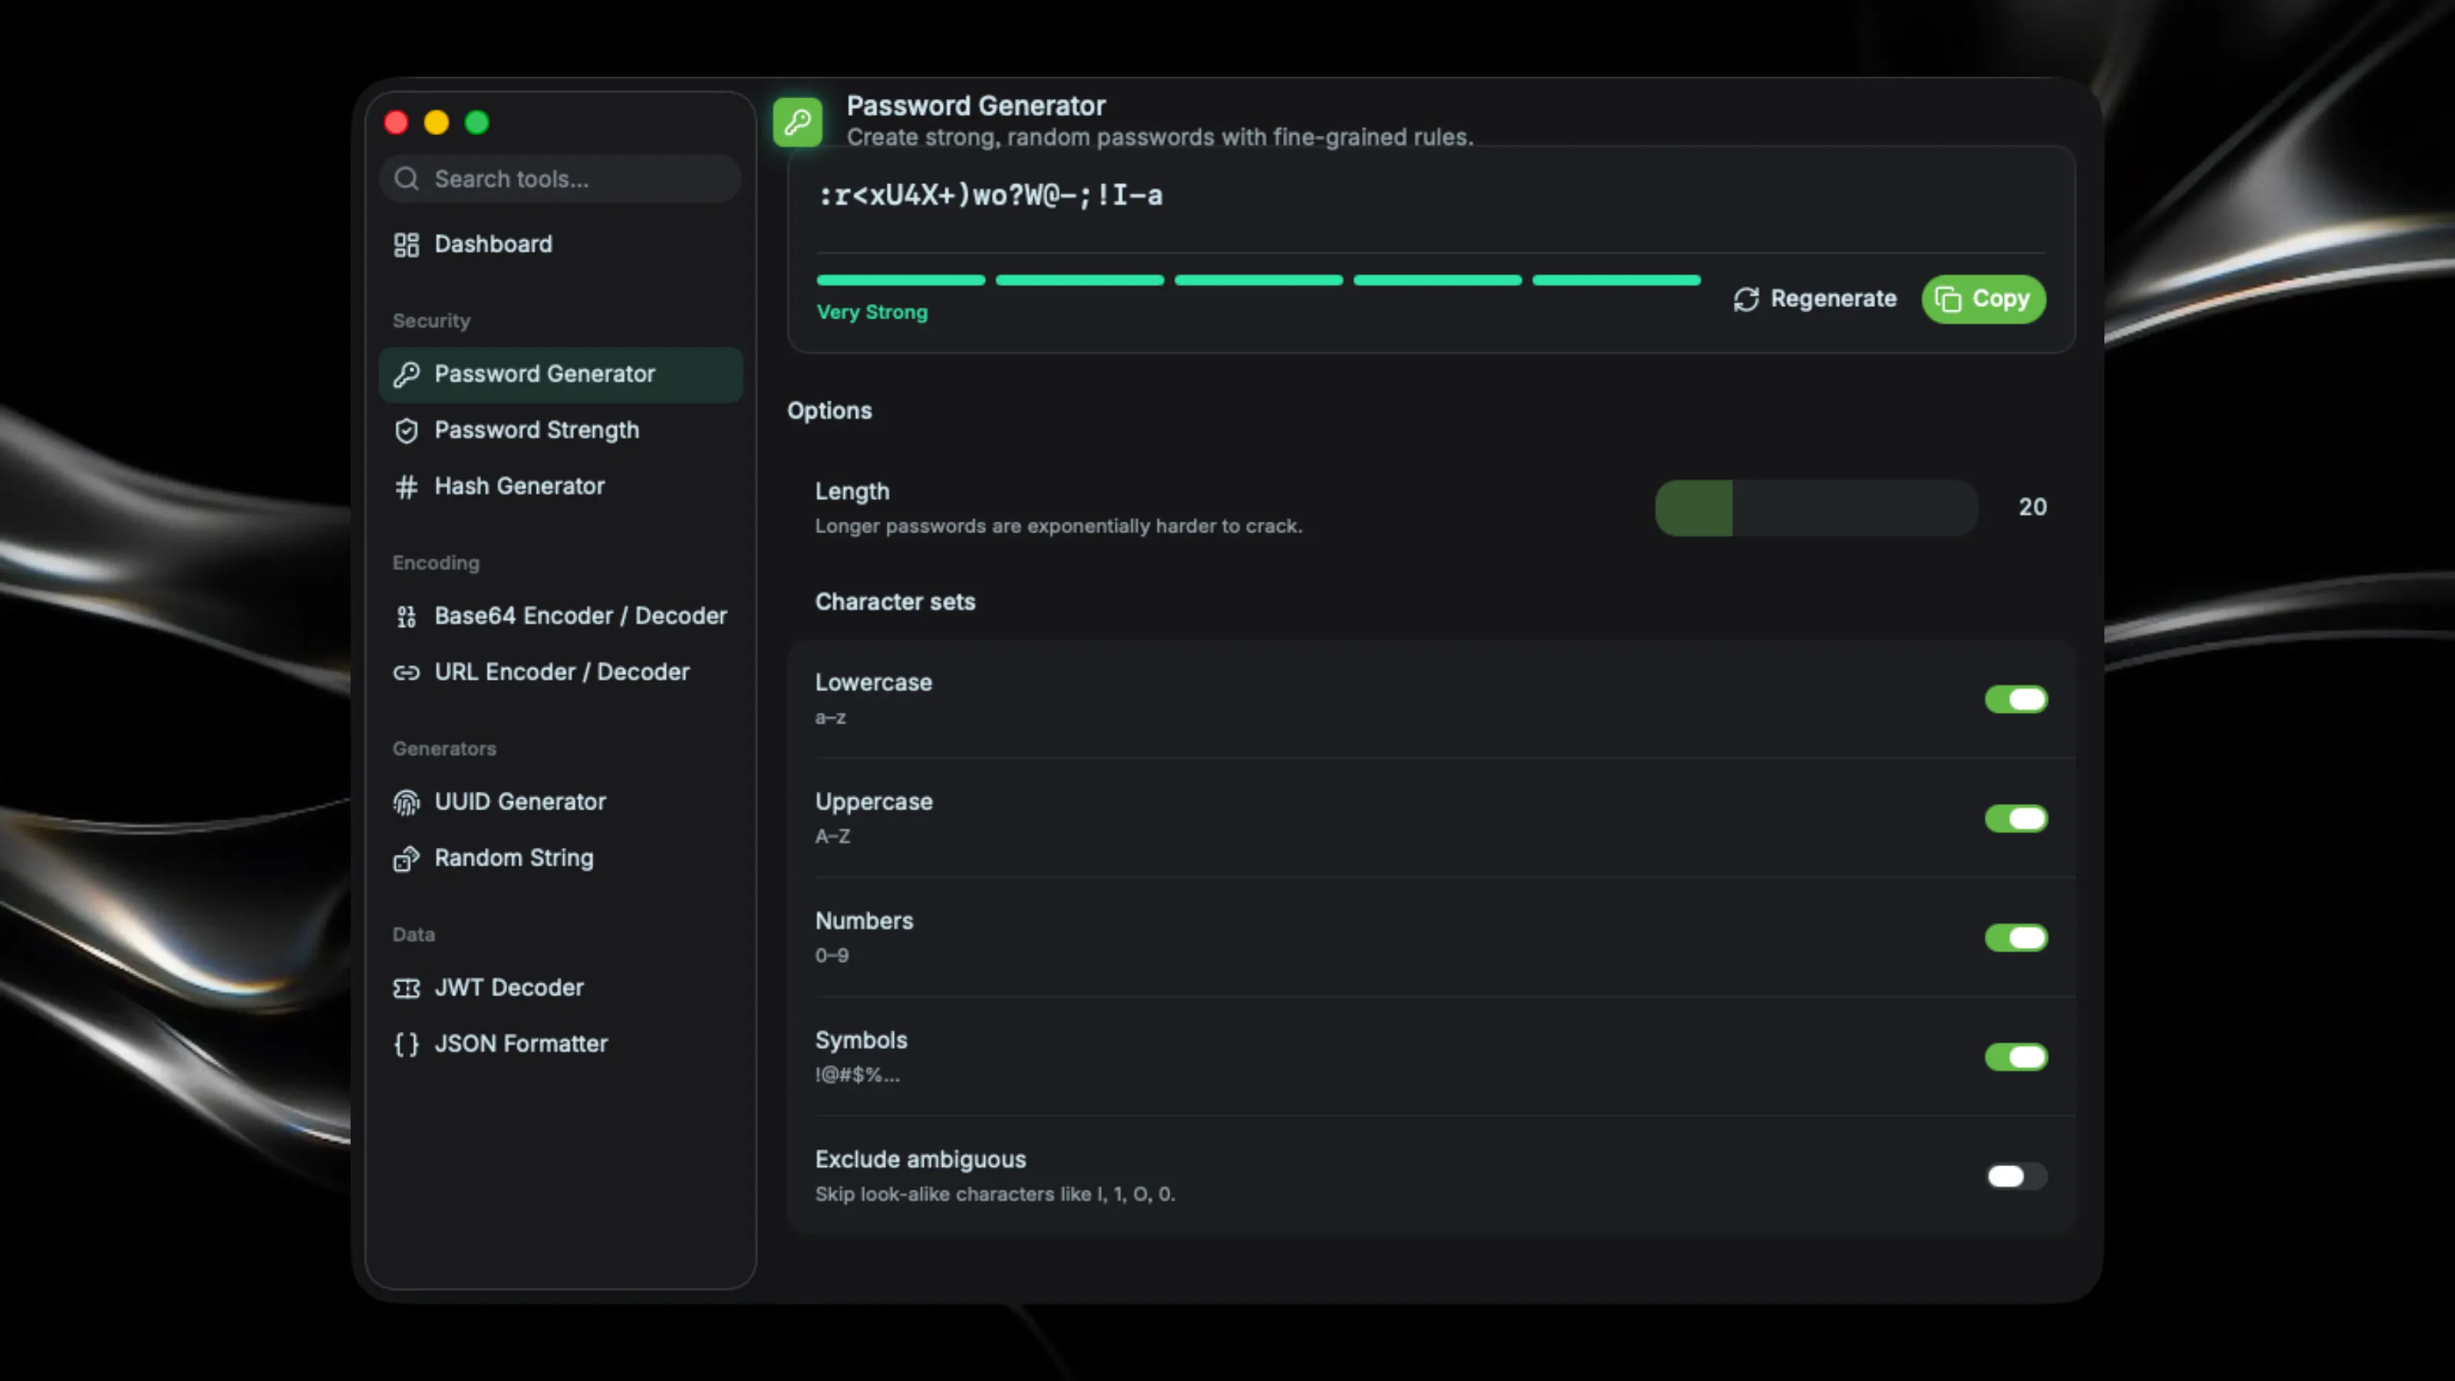This screenshot has height=1381, width=2455.
Task: Click the Encoding section heading
Action: [437, 563]
